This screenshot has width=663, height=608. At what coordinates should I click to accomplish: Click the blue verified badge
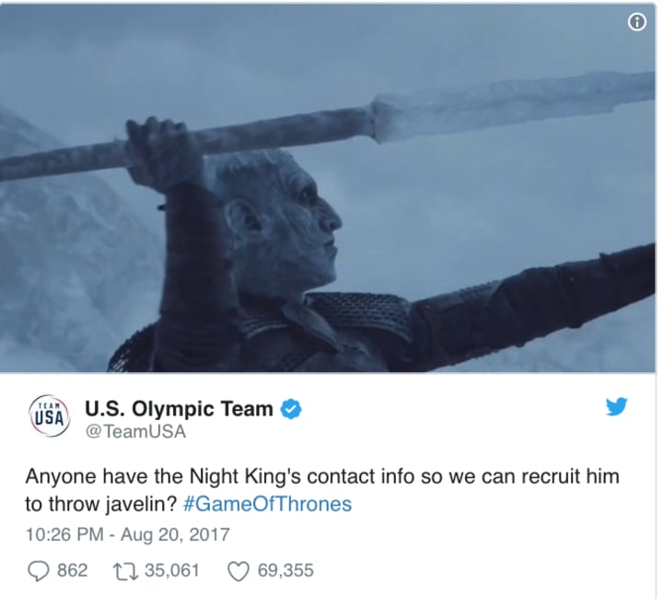290,409
